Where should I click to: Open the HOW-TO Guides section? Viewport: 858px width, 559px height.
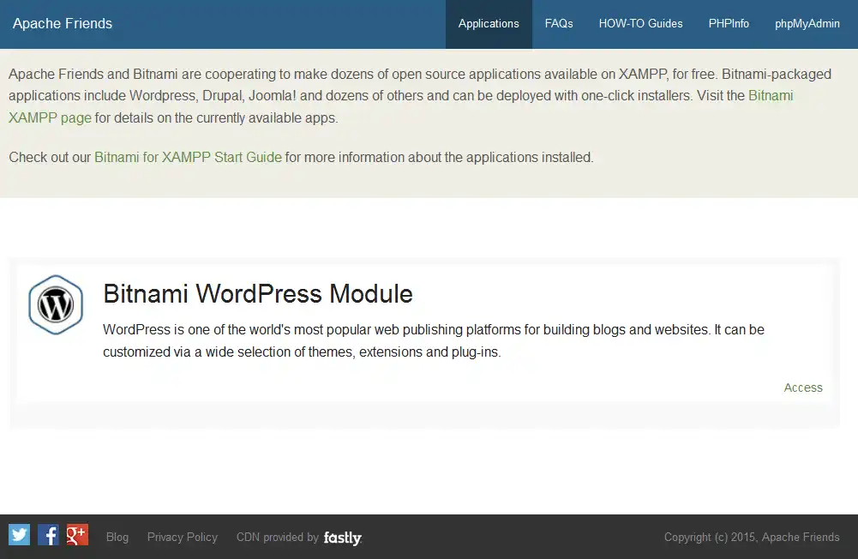tap(640, 24)
